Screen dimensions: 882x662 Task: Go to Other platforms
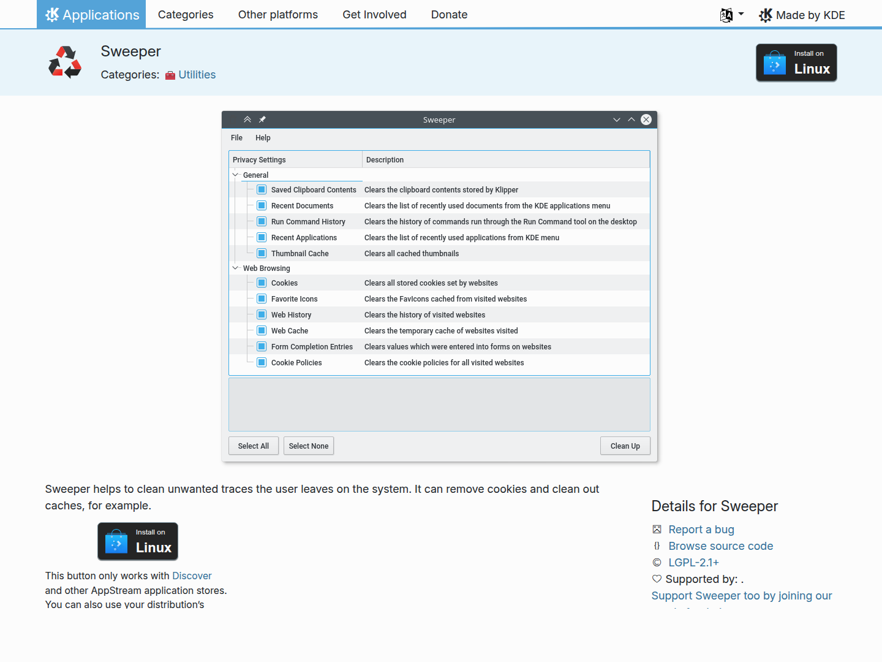pyautogui.click(x=278, y=15)
